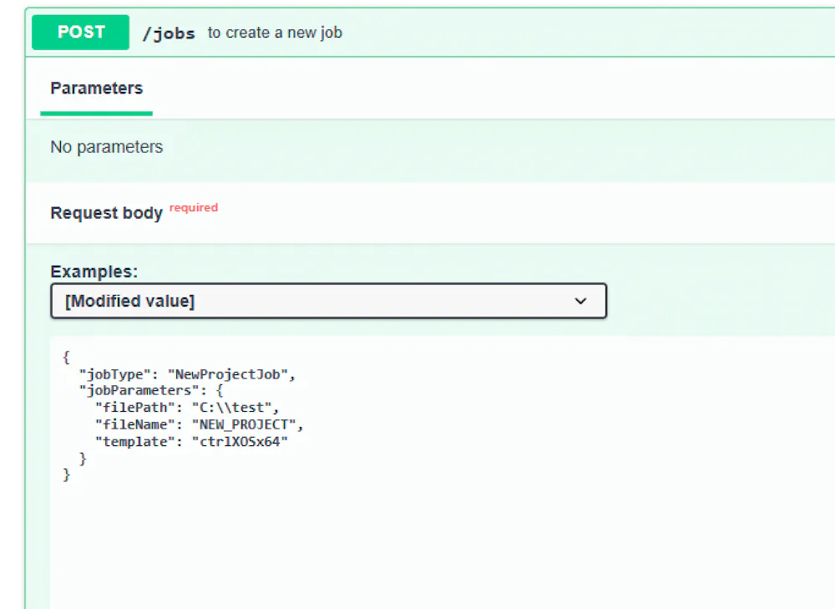Click the "jobParameters": { line
The image size is (835, 609).
[x=150, y=391]
